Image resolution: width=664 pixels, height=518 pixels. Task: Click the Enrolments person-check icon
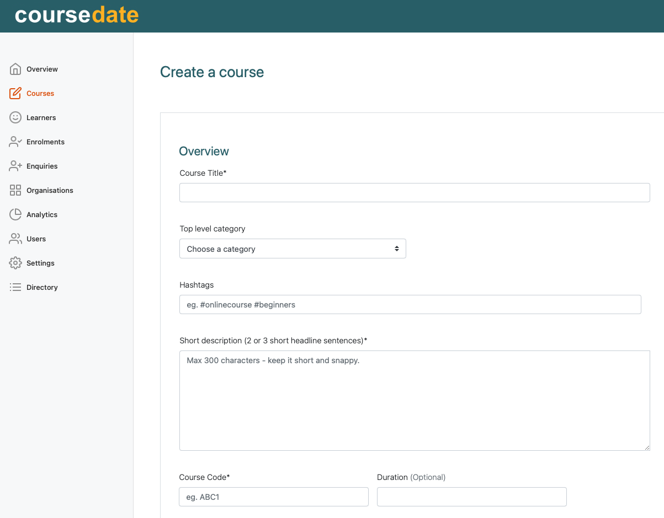click(x=15, y=142)
